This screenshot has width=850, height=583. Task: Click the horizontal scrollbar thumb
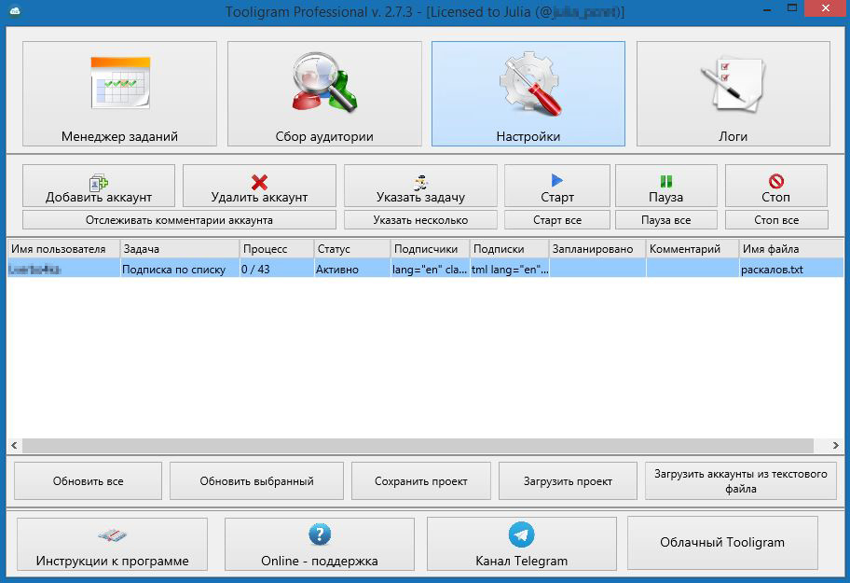(418, 445)
